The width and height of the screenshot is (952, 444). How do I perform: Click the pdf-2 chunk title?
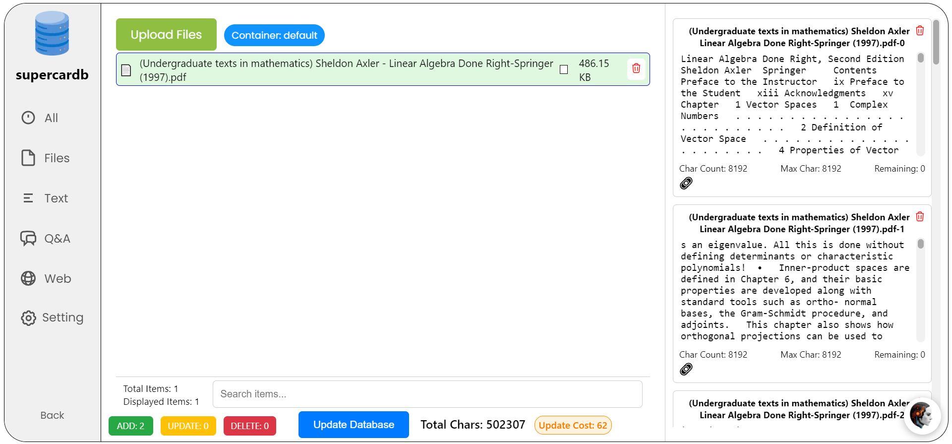click(x=799, y=409)
